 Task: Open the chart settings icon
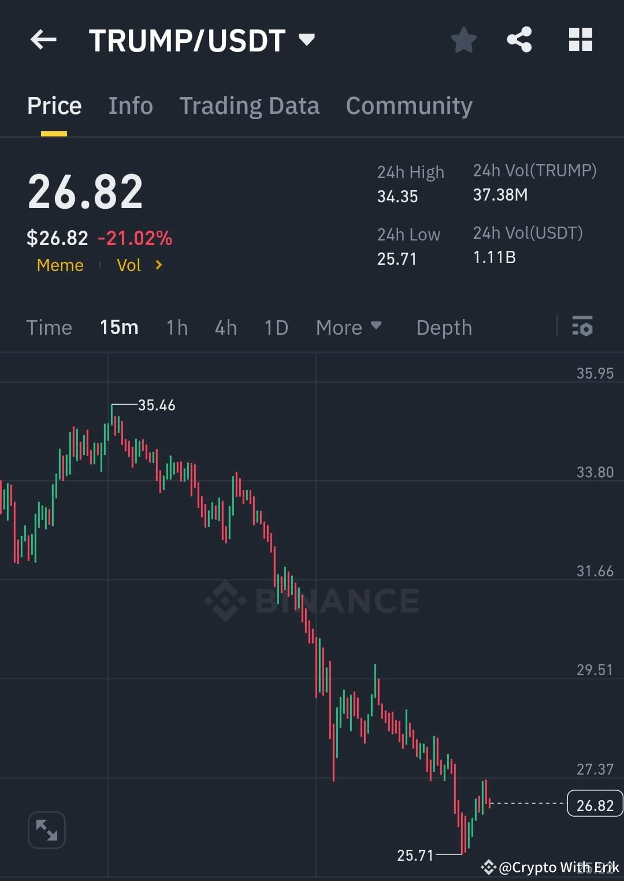582,327
